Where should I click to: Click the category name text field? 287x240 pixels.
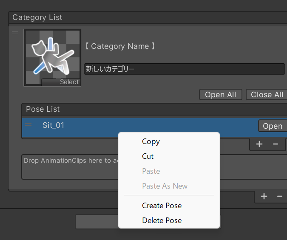[x=184, y=69]
